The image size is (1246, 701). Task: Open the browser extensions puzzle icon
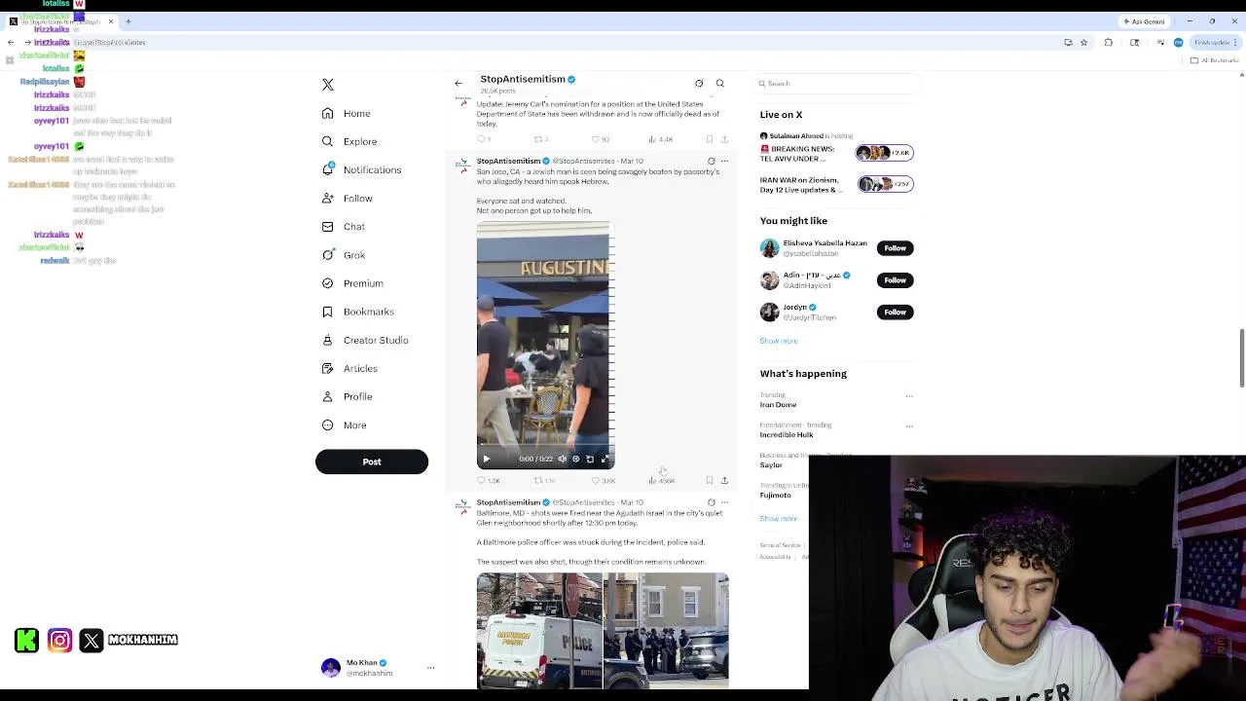click(1108, 43)
